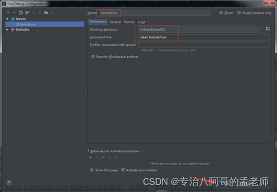Enable Show this page checkbox
The image size is (277, 192).
(92, 170)
